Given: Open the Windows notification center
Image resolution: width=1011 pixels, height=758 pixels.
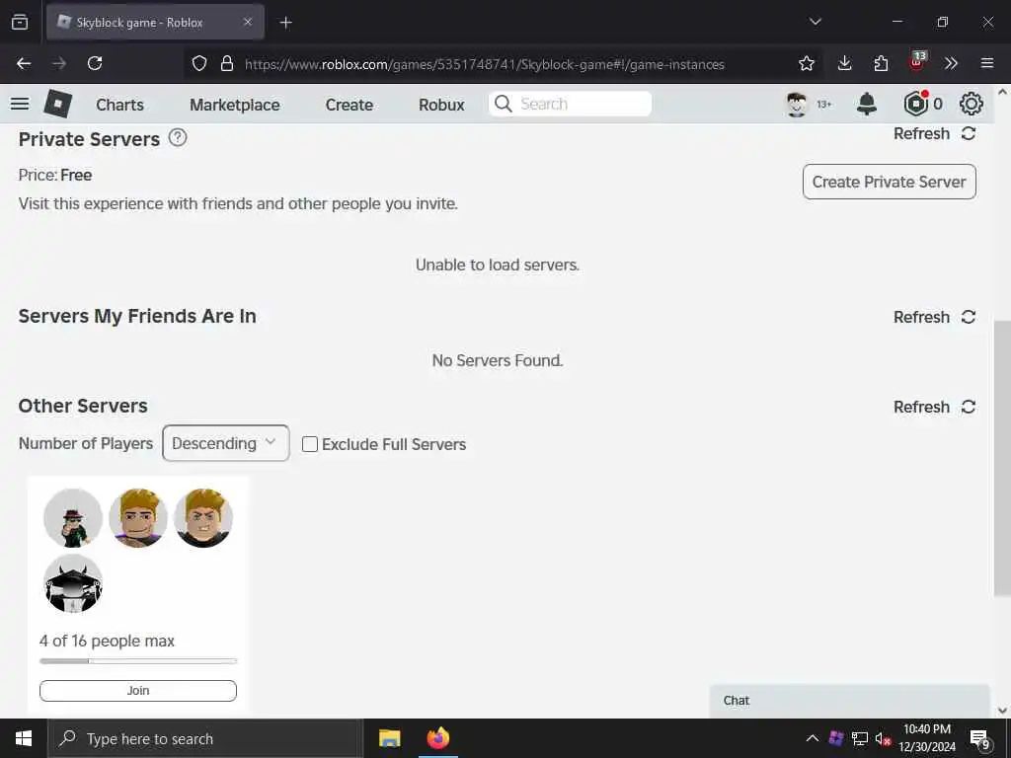Looking at the screenshot, I should point(979,740).
